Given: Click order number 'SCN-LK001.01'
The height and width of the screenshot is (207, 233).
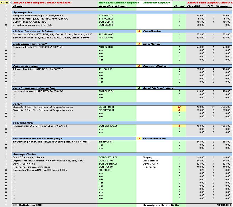Looking at the screenshot, I should pyautogui.click(x=107, y=25).
